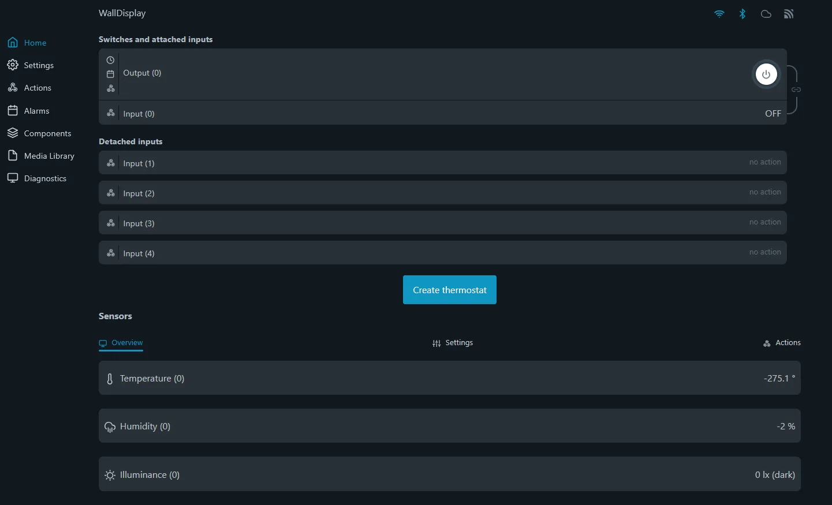Screen dimensions: 832x505
Task: Switch to the sensors Actions tab
Action: click(x=782, y=343)
